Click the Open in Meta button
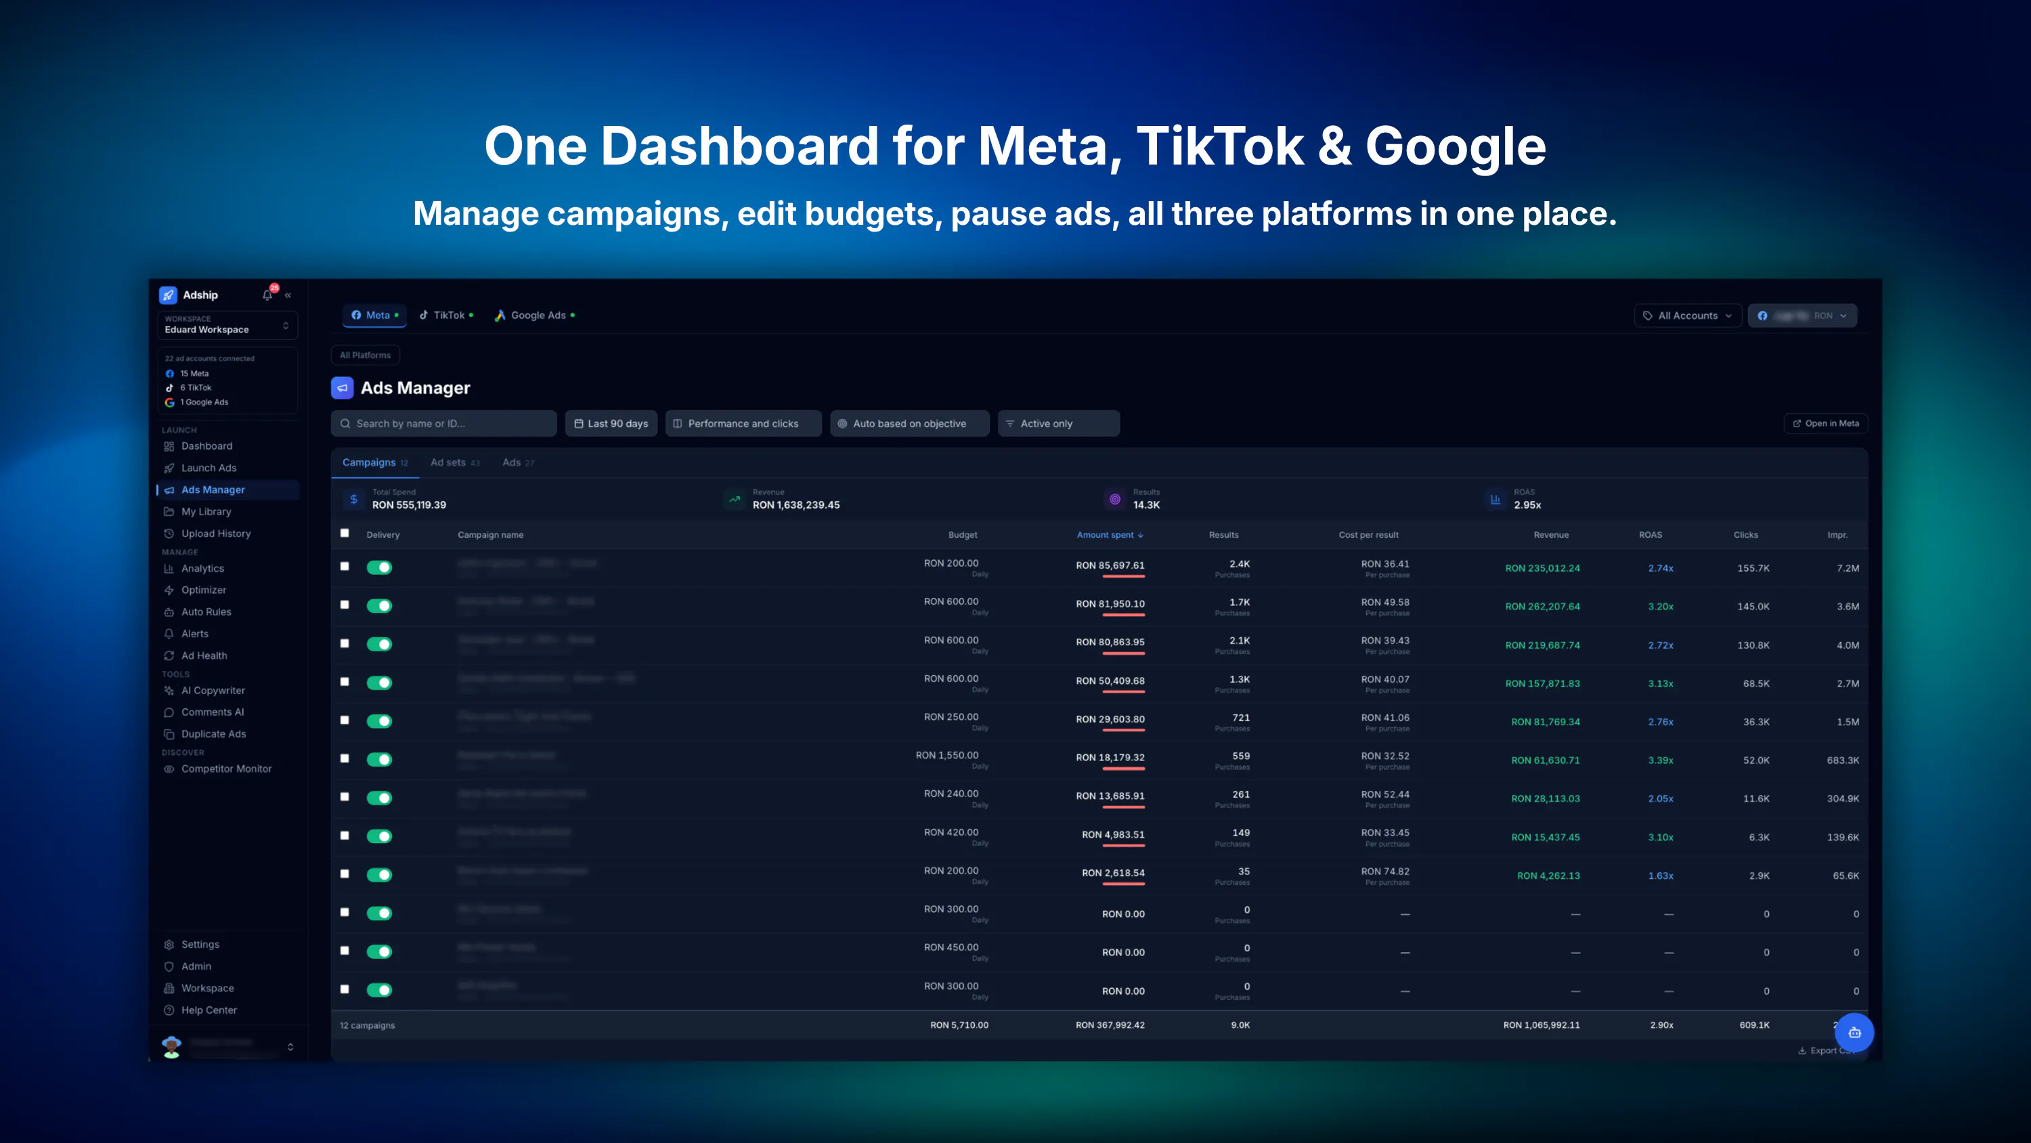2031x1143 pixels. (x=1826, y=424)
